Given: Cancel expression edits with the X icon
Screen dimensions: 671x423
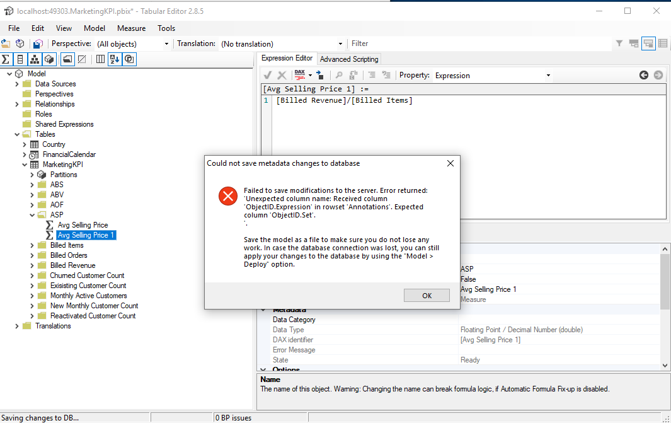Looking at the screenshot, I should [282, 74].
